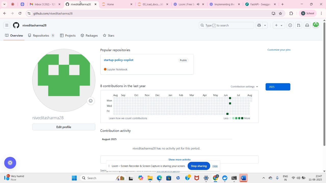Click the site information icon in address bar
326x183 pixels.
(29, 13)
